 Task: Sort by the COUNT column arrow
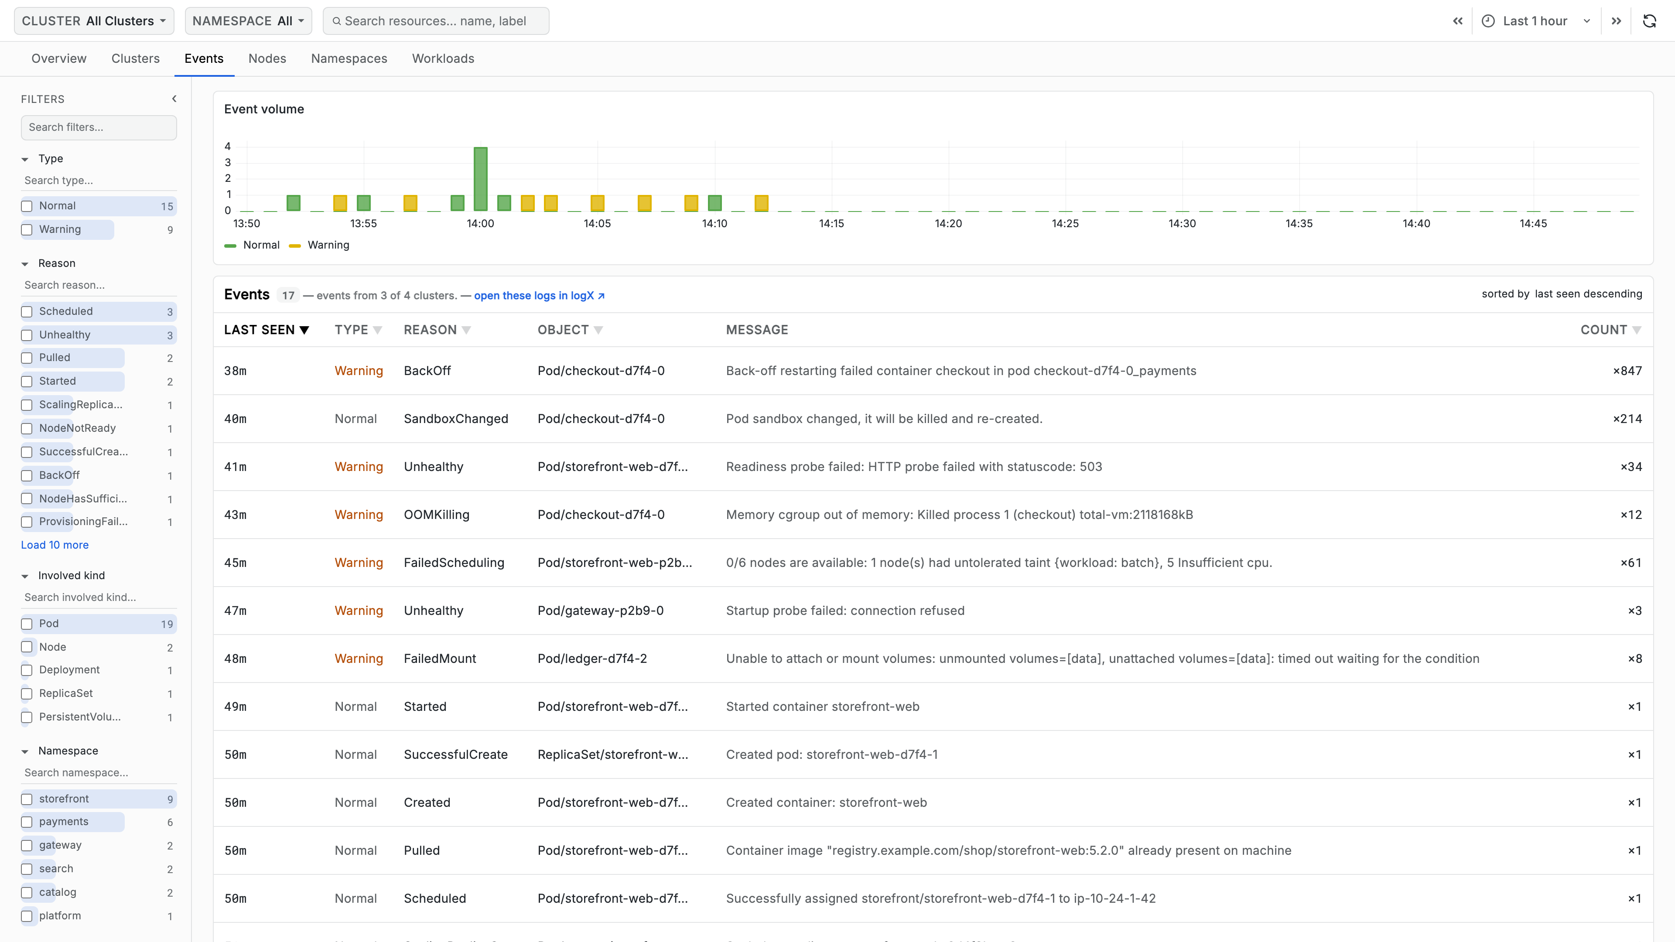[1637, 330]
